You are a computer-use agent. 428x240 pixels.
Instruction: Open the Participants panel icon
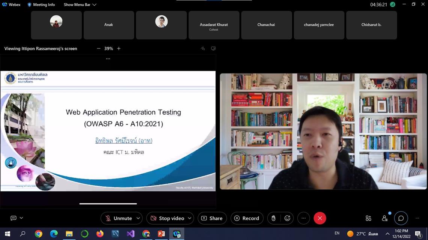click(384, 218)
